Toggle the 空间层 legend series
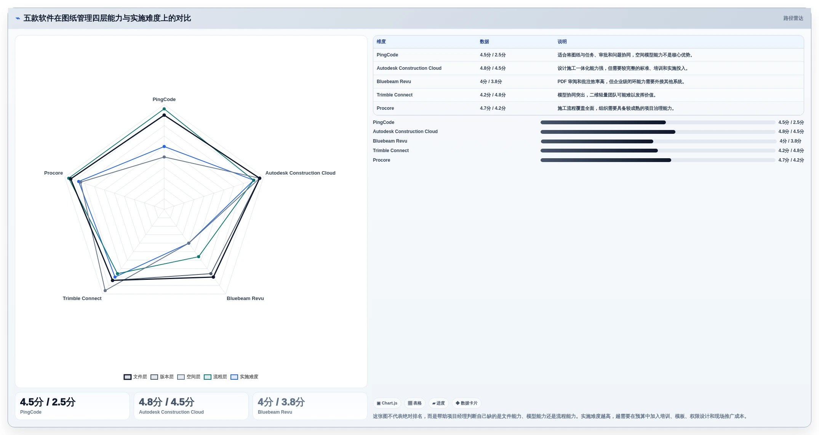The image size is (819, 435). (x=189, y=377)
